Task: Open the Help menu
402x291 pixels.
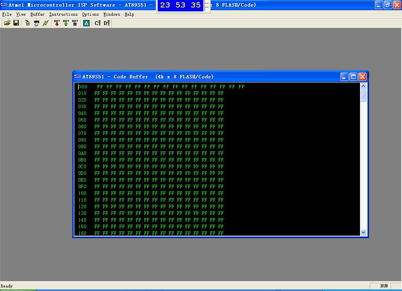Action: pos(130,15)
